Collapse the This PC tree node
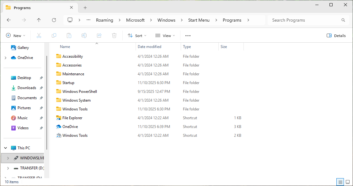The height and width of the screenshot is (186, 353). (x=6, y=148)
